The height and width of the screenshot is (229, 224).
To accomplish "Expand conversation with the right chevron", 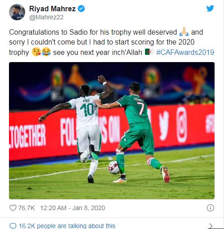I will [211, 226].
